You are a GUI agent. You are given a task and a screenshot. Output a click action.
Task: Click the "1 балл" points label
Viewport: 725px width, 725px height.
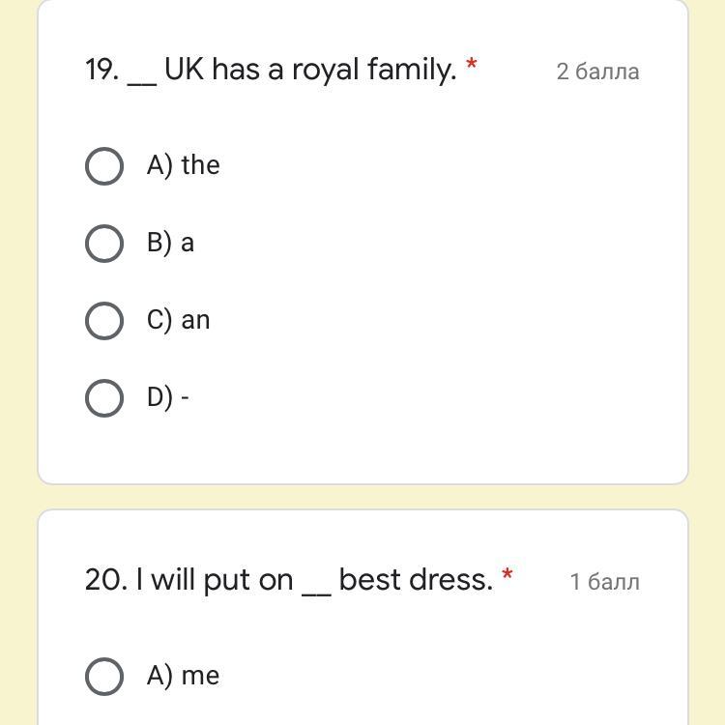(604, 582)
